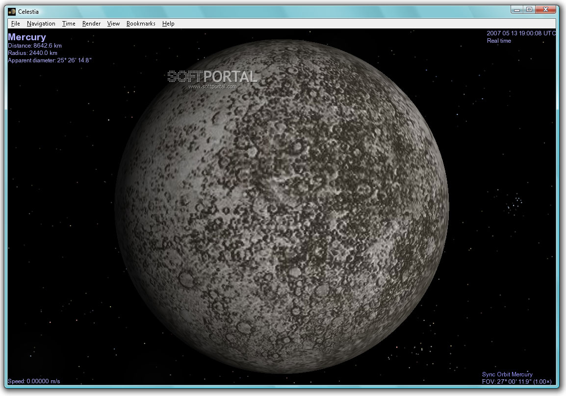Close the Celestia window
The height and width of the screenshot is (396, 566).
545,10
